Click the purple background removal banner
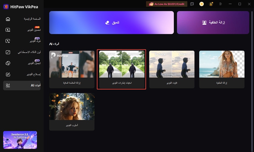This screenshot has width=254, height=152. click(213, 23)
